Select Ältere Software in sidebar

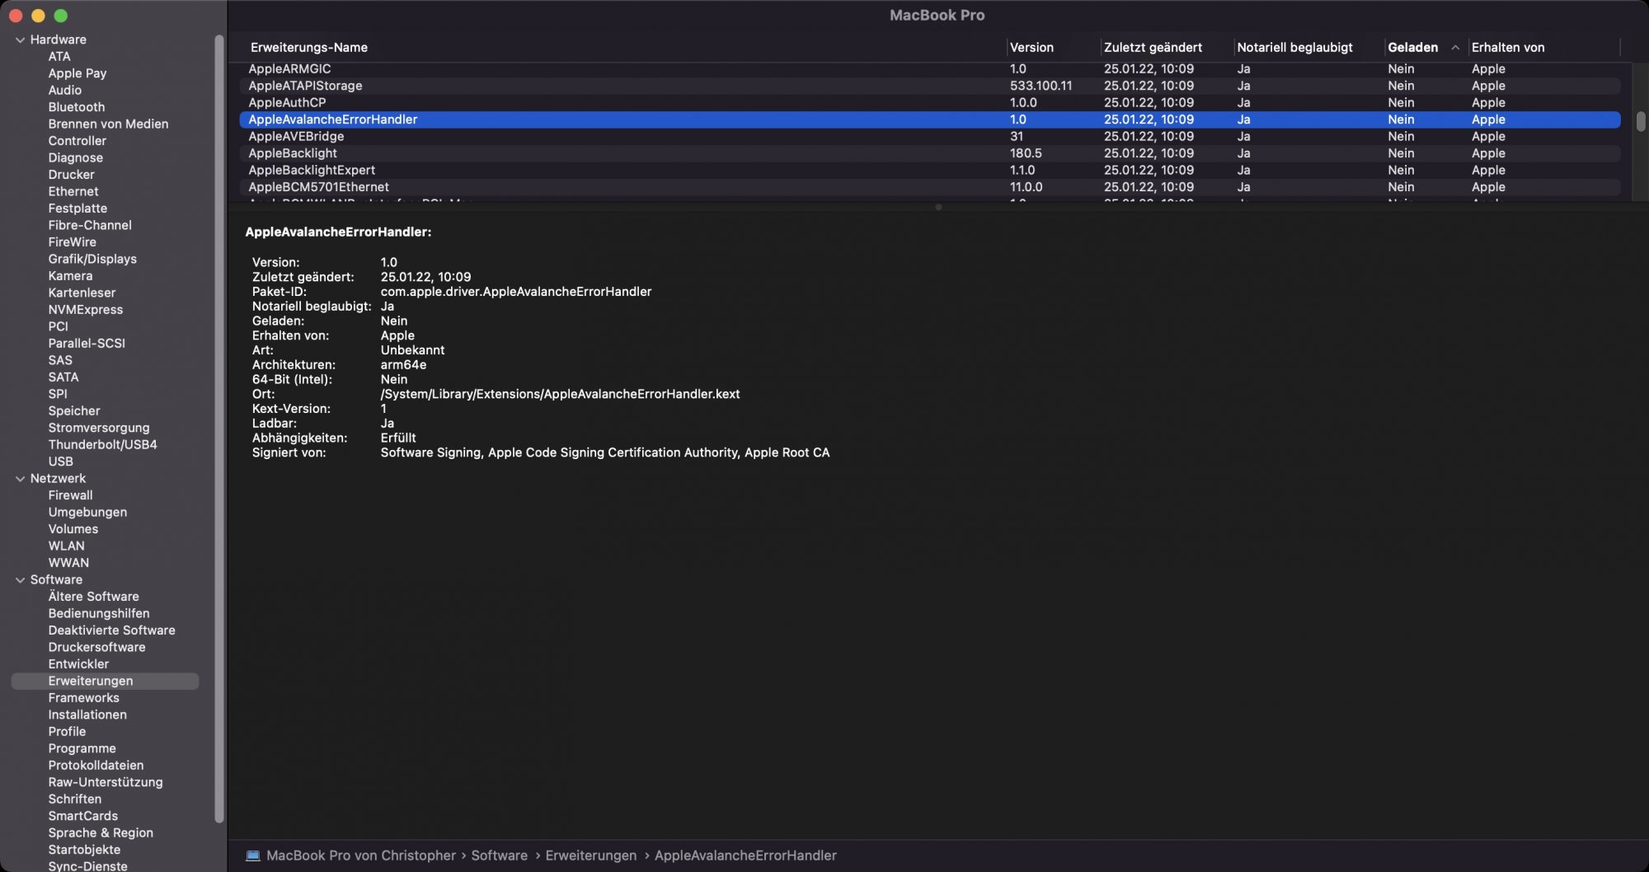pos(93,598)
